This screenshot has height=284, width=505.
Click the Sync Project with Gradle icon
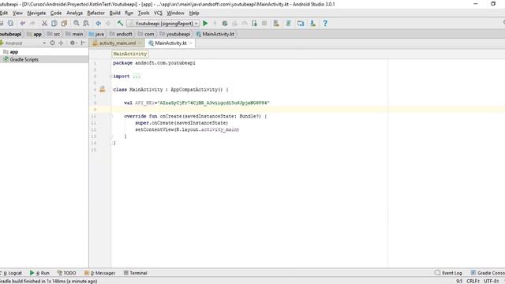pyautogui.click(x=288, y=23)
